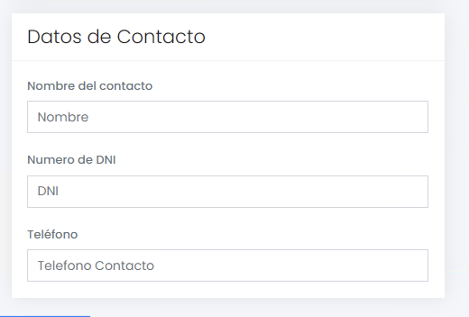Click the Nombre del contacto text field
This screenshot has height=317, width=469.
(227, 117)
